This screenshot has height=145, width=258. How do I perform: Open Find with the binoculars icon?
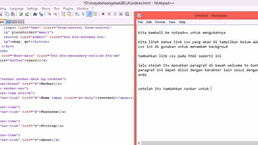tap(35, 14)
